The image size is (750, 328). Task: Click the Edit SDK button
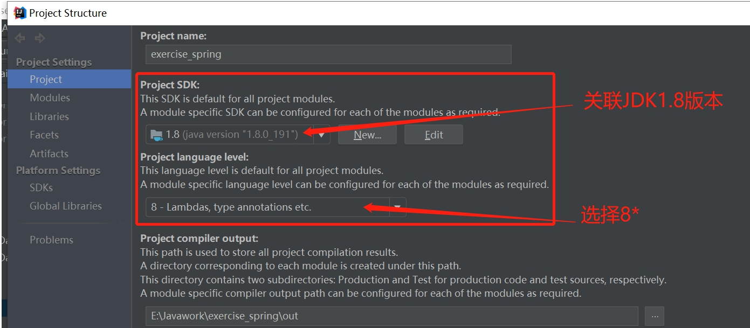(x=434, y=135)
